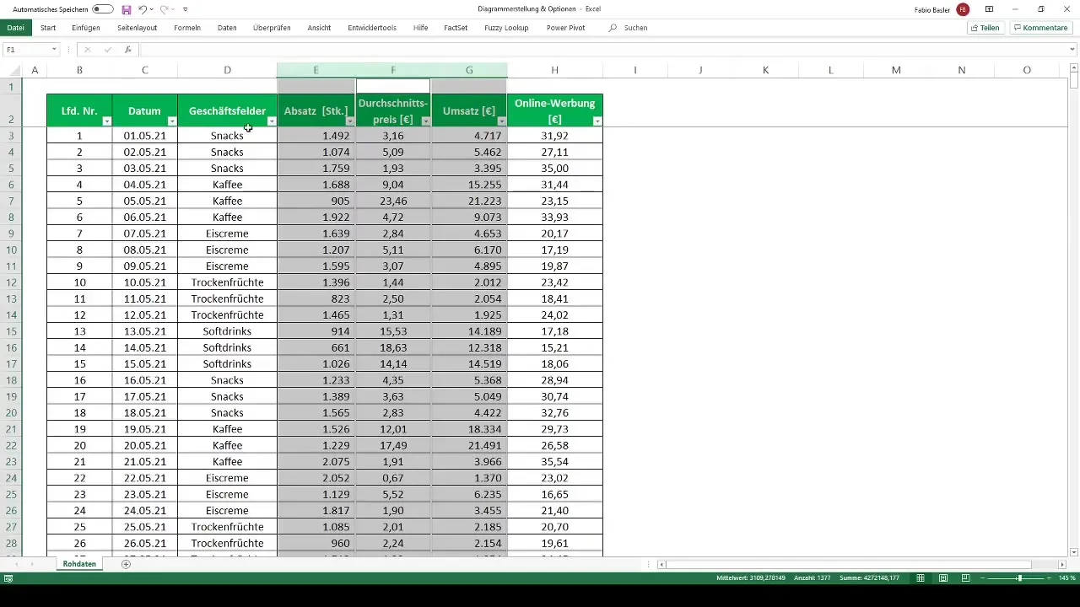The width and height of the screenshot is (1080, 607).
Task: Click the Enter checkmark formula bar icon
Action: (x=107, y=50)
